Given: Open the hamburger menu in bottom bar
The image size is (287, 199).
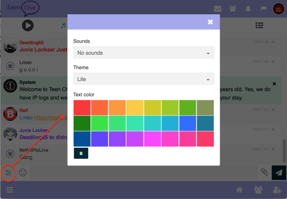Looking at the screenshot, I should 10,189.
